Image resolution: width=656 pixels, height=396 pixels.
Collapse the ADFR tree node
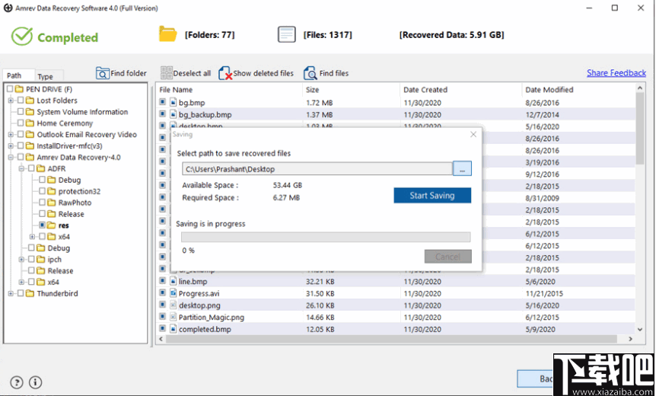[21, 169]
